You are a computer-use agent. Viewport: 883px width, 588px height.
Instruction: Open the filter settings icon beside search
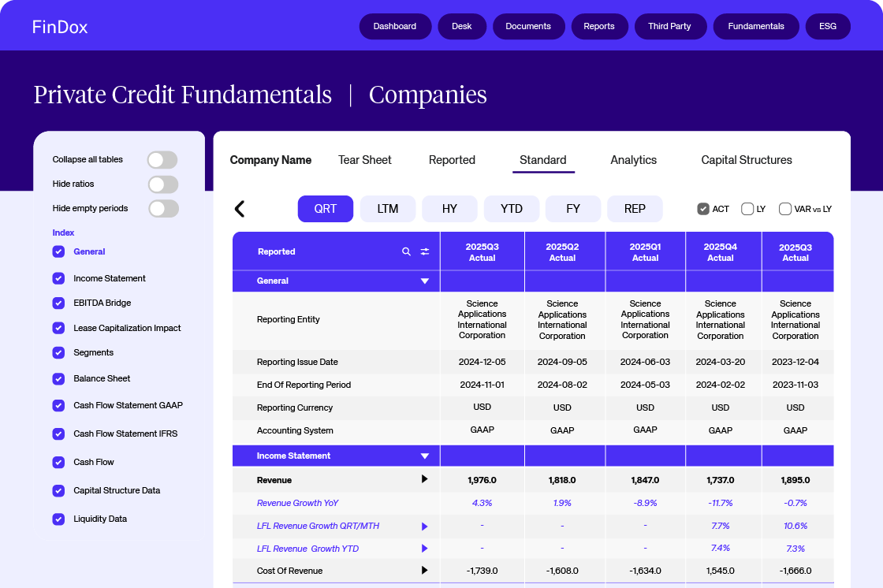pyautogui.click(x=425, y=251)
